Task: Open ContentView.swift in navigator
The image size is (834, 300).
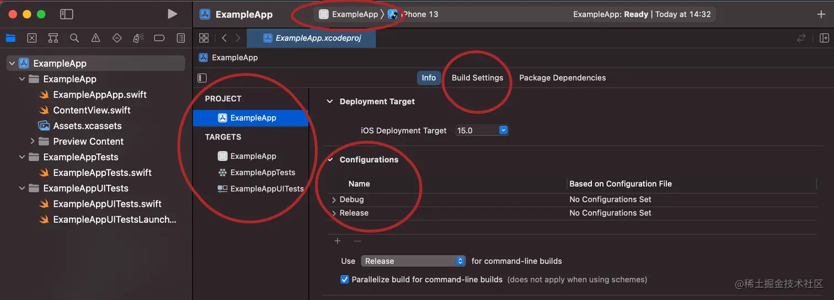Action: (84, 110)
